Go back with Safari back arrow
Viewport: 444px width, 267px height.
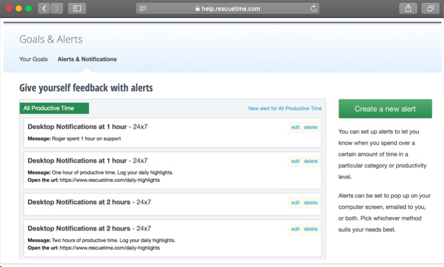(x=44, y=8)
